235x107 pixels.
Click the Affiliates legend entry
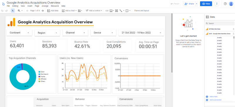pyautogui.click(x=43, y=79)
